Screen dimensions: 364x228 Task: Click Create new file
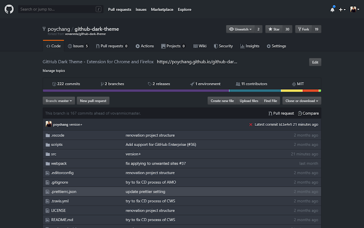222,101
